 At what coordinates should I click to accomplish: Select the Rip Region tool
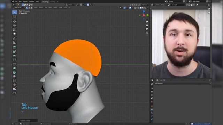tap(14, 93)
